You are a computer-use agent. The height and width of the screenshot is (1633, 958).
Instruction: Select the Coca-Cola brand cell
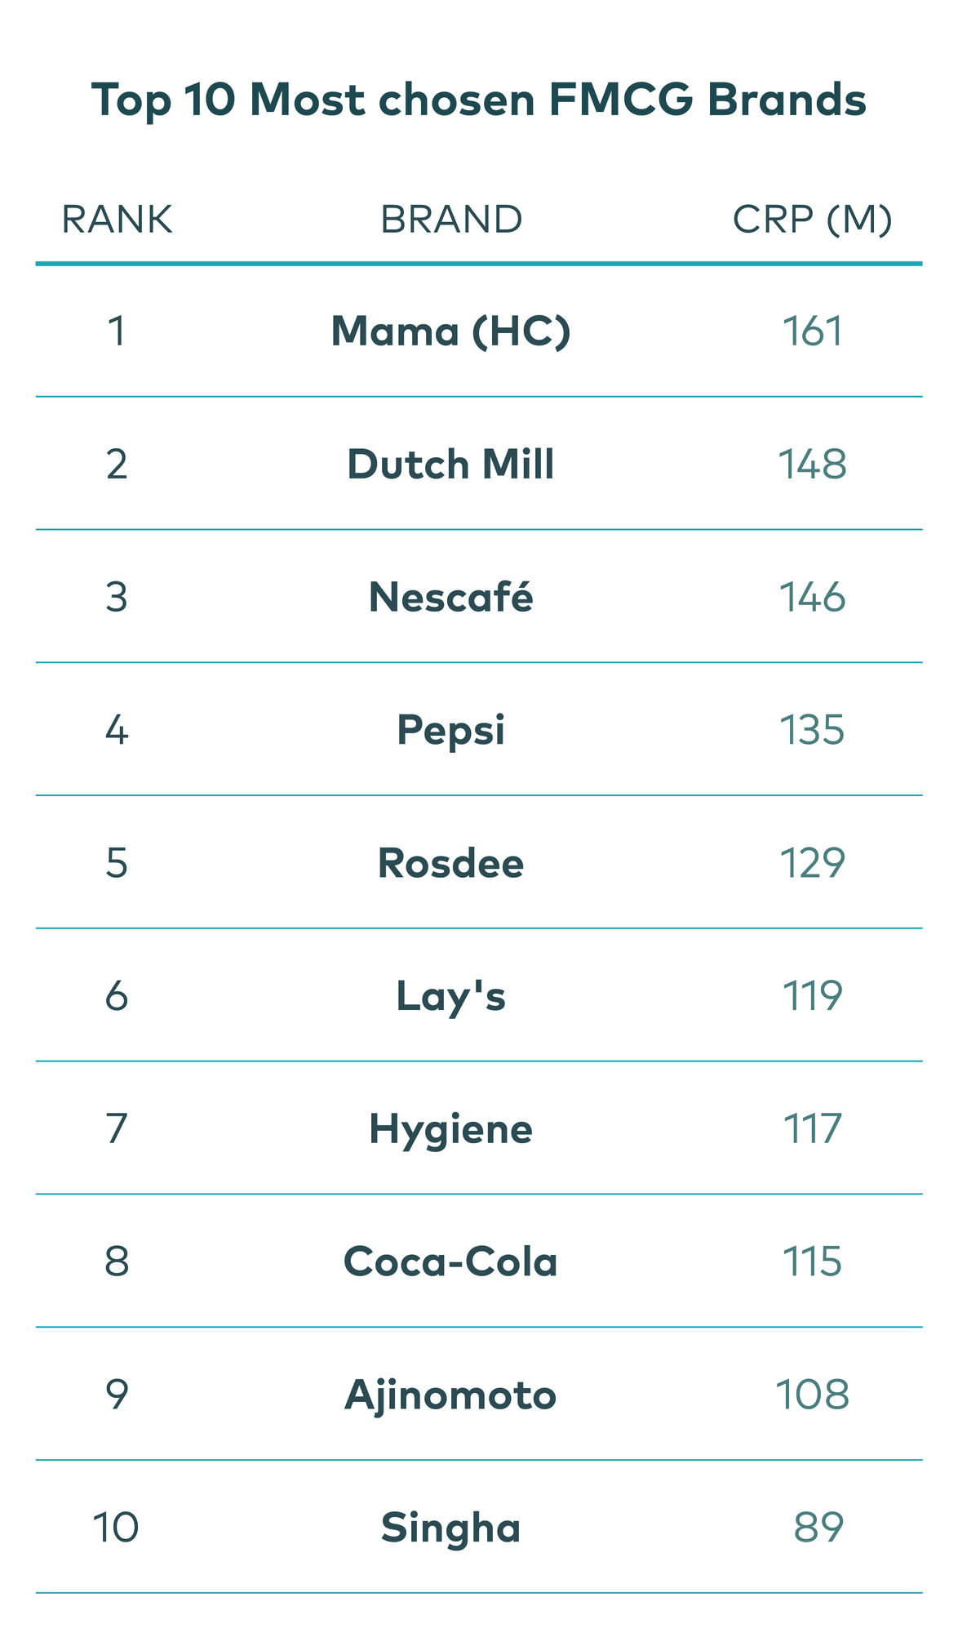click(451, 1261)
